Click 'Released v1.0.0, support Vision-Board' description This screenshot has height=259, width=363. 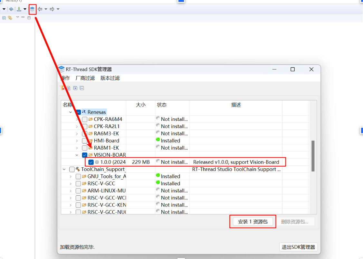pos(236,162)
